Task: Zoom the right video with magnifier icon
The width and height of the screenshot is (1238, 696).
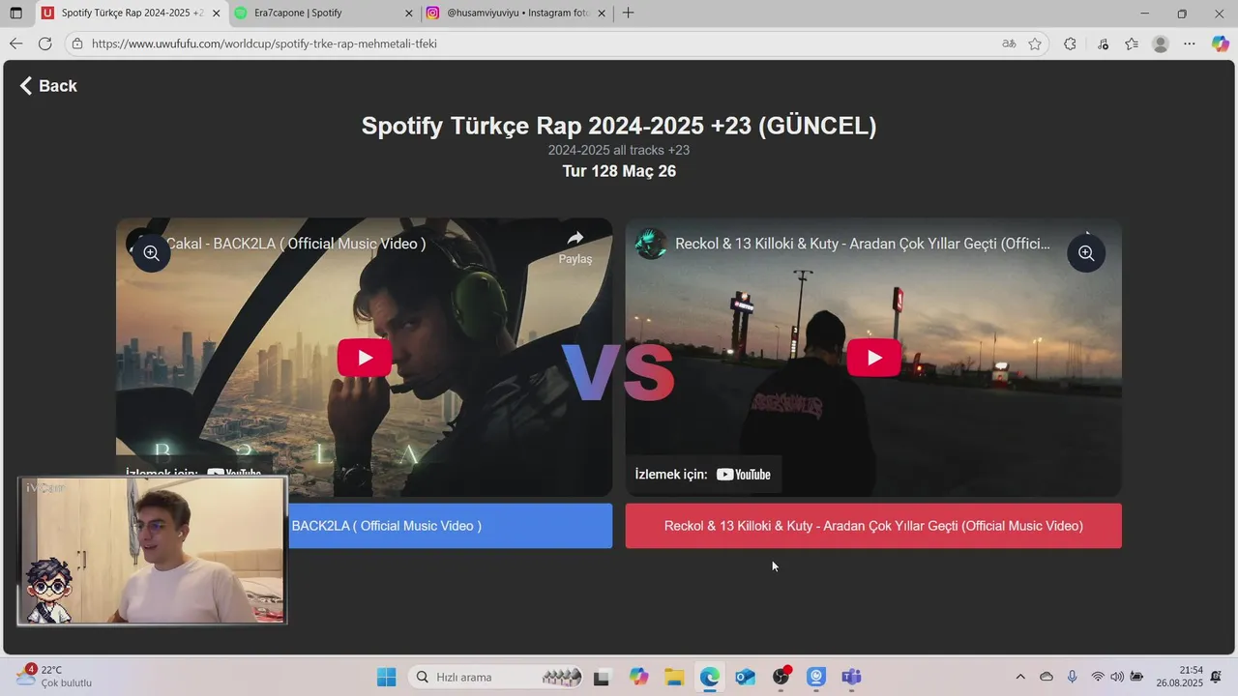Action: pyautogui.click(x=1086, y=253)
